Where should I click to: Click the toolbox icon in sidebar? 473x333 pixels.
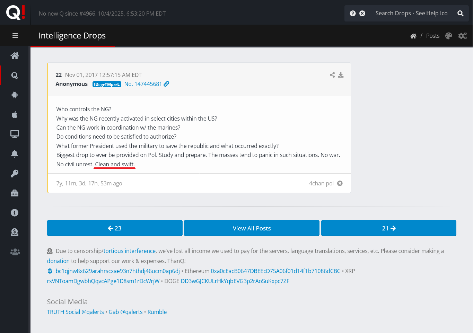(x=15, y=193)
